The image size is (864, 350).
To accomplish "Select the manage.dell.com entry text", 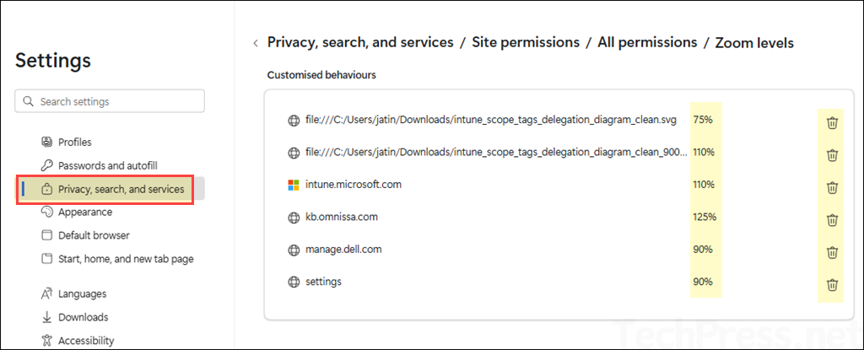I will coord(343,250).
